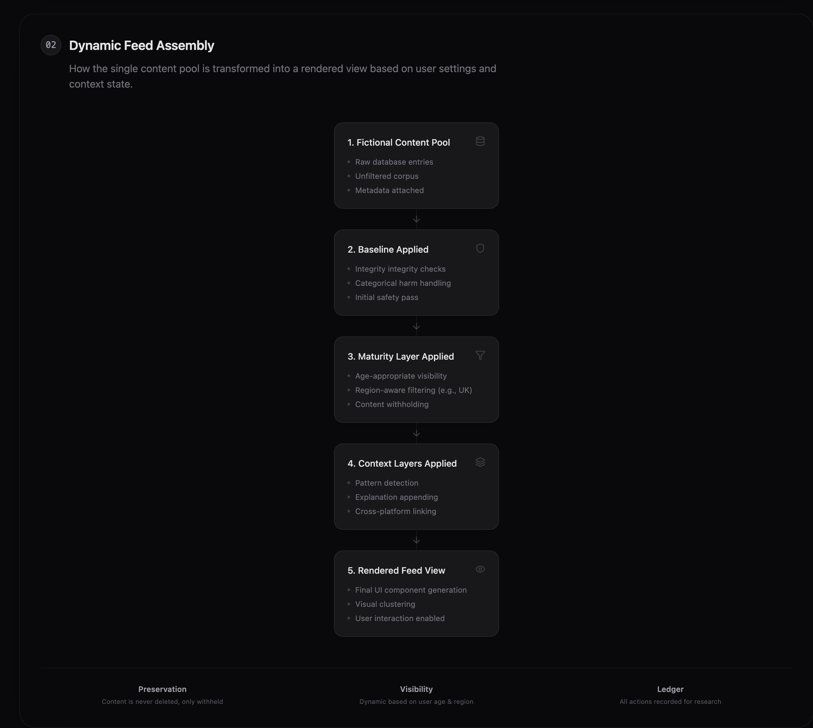Click the shield icon in Baseline Applied card

coord(480,248)
